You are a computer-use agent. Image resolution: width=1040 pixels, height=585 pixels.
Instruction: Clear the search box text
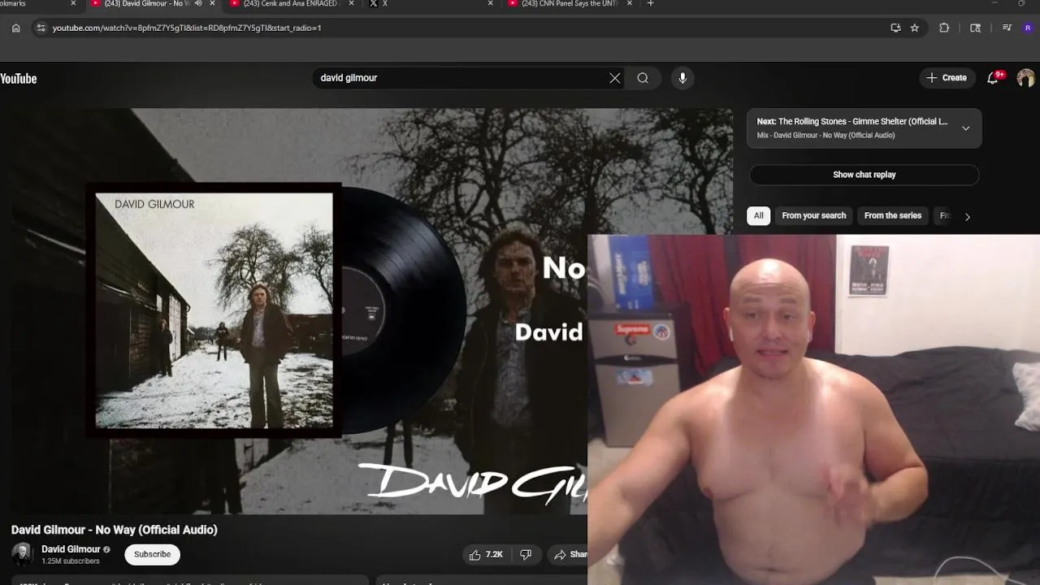pyautogui.click(x=614, y=78)
